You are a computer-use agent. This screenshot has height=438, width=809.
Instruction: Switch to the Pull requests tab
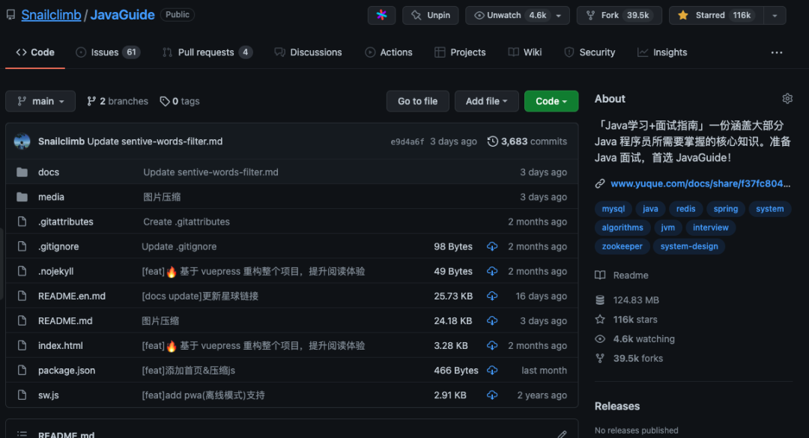click(207, 52)
